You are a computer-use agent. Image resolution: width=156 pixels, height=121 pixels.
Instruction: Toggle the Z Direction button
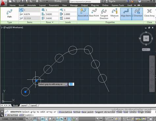tap(137, 14)
